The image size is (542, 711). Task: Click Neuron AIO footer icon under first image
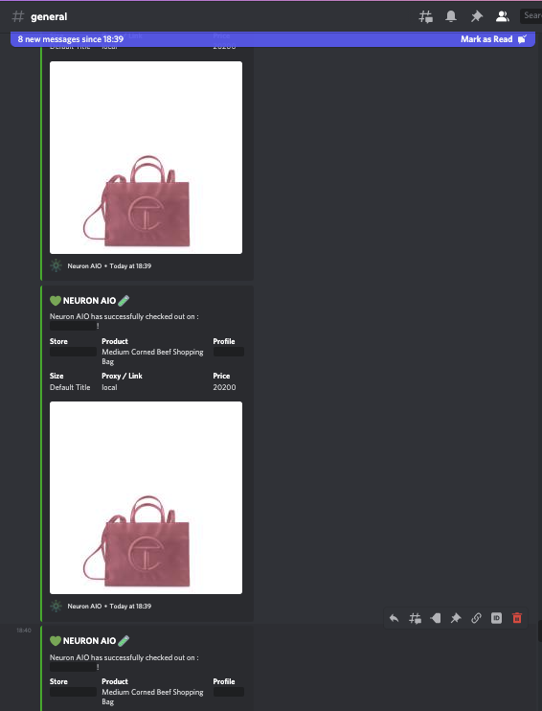(x=56, y=265)
